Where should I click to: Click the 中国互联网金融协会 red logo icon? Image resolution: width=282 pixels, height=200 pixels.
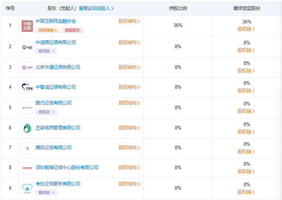(x=27, y=26)
